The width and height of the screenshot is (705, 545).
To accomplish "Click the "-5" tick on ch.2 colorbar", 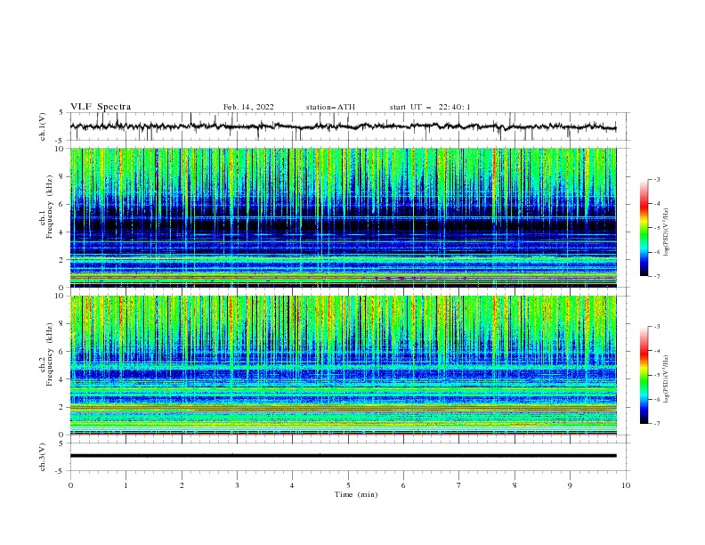I will coord(657,375).
